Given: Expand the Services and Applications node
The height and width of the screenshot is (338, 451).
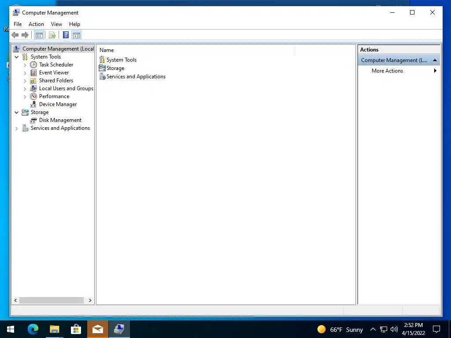Looking at the screenshot, I should pyautogui.click(x=16, y=129).
